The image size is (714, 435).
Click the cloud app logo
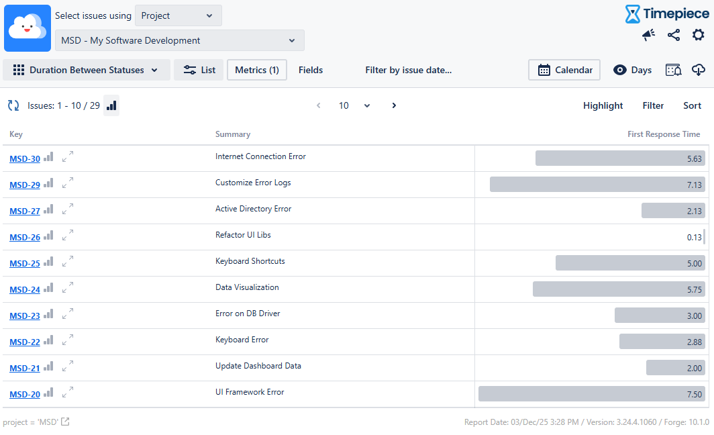pyautogui.click(x=28, y=28)
